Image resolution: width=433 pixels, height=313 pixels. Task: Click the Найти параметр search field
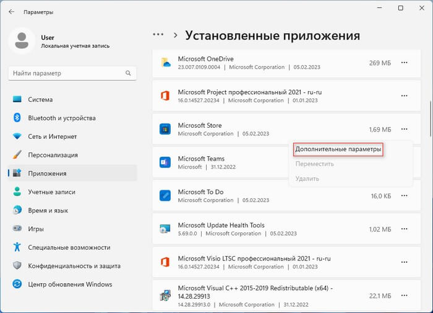tap(72, 73)
